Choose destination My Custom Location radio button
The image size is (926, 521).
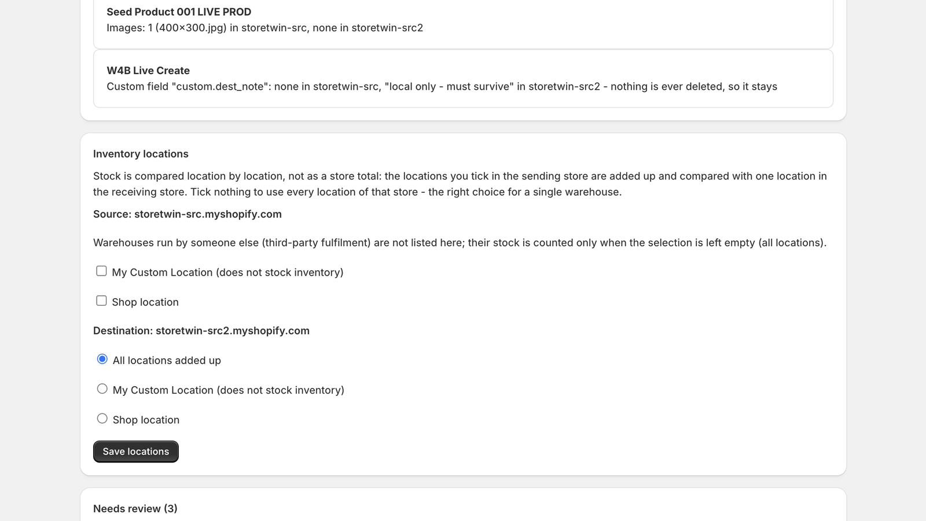coord(102,389)
